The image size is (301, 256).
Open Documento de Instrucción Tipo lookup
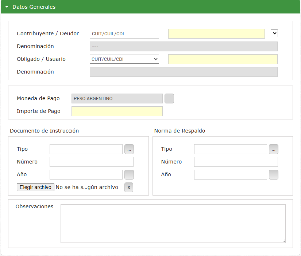[x=129, y=149]
